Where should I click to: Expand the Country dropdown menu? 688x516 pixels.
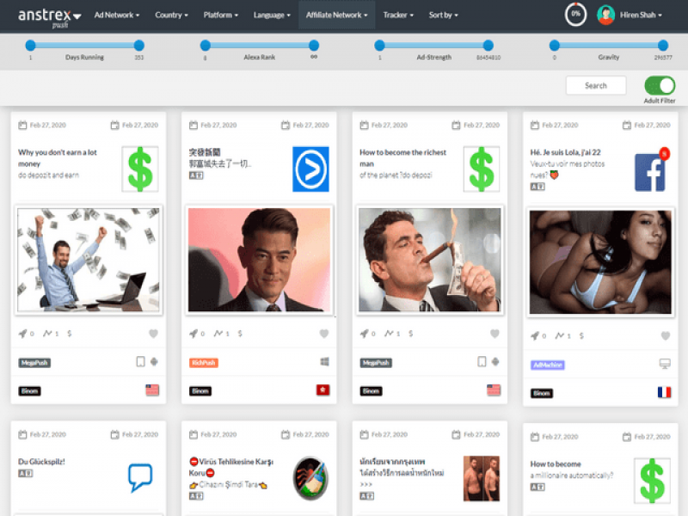172,15
